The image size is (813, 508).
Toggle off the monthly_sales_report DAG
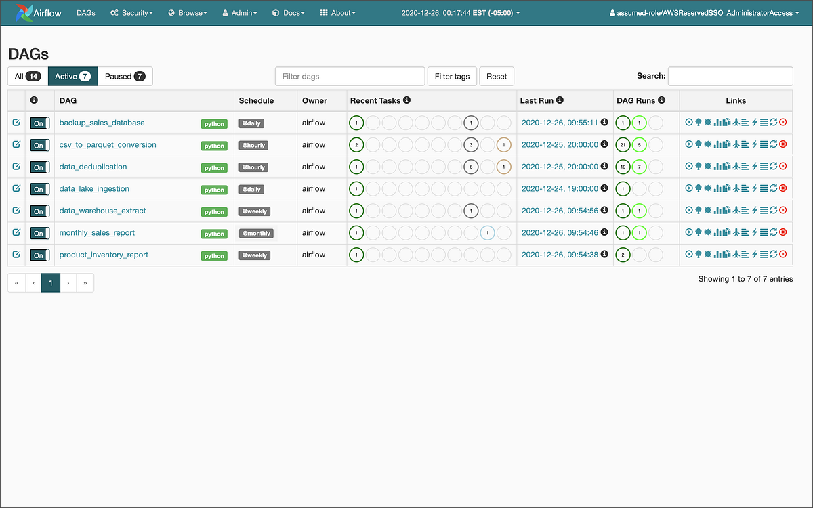point(39,233)
